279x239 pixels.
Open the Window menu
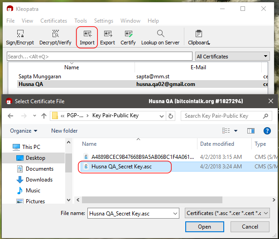pyautogui.click(x=130, y=21)
